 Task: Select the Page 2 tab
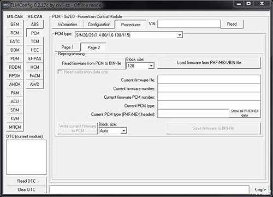(93, 47)
